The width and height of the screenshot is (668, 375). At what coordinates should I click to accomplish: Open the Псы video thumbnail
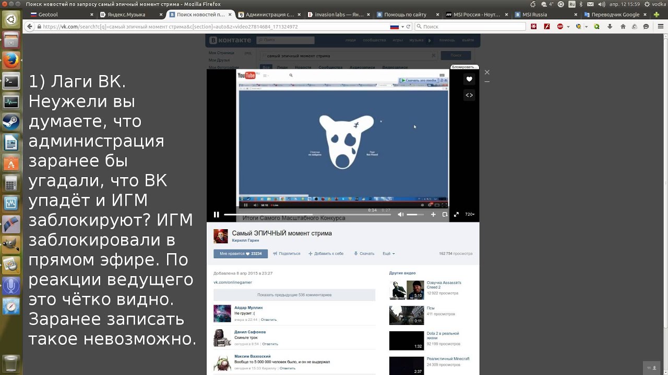click(x=407, y=315)
